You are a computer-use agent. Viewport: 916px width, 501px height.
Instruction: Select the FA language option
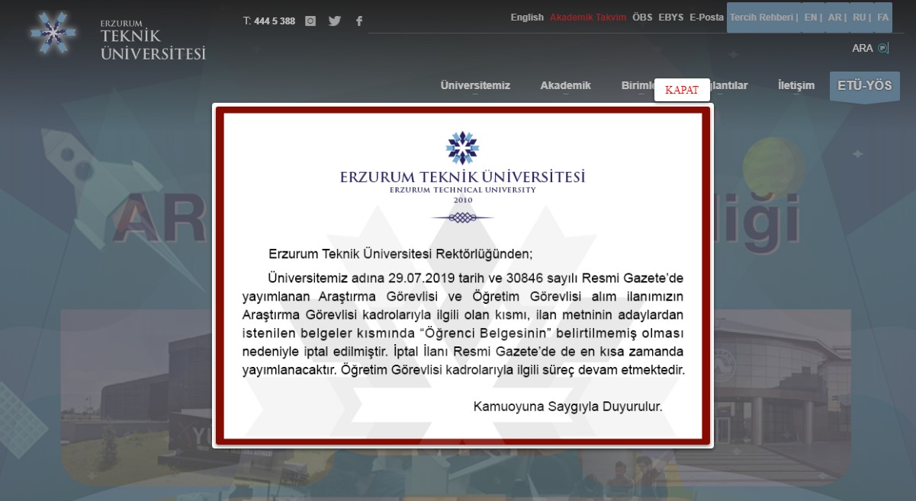point(883,18)
